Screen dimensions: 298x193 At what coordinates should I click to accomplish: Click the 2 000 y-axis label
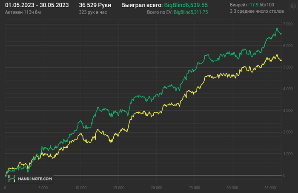(x=288, y=132)
